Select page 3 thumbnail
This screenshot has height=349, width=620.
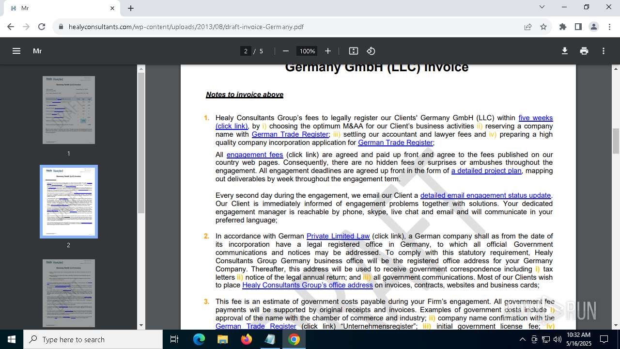pyautogui.click(x=69, y=293)
